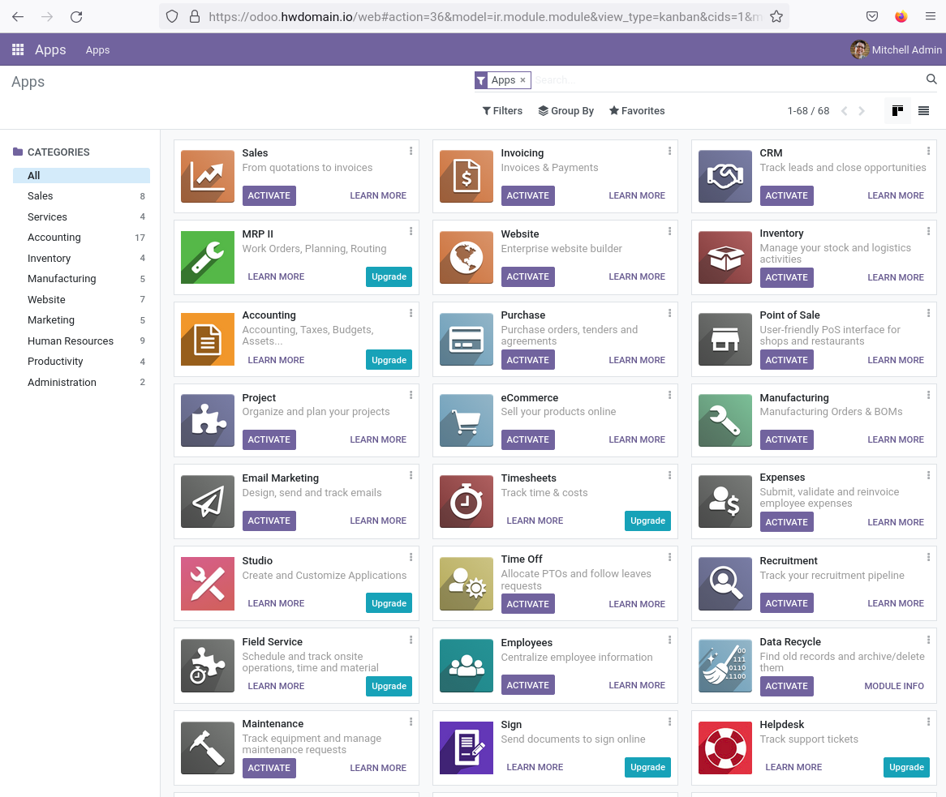Open the CRM card options menu

(928, 151)
